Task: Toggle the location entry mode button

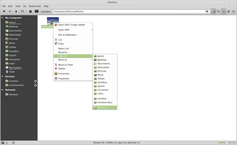Action: [x=213, y=11]
